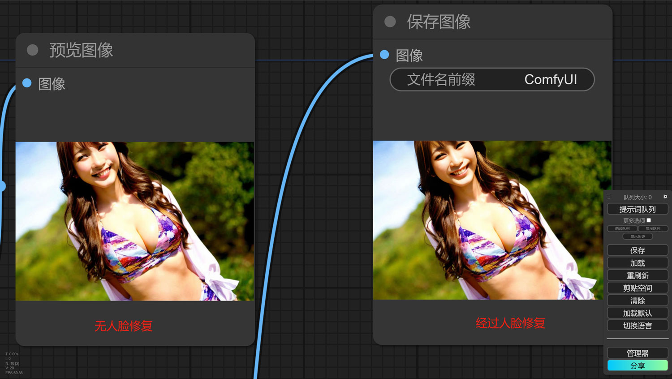Screen dimensions: 672x379
Task: Collapse the 预览图像 node using its dot
Action: click(32, 50)
